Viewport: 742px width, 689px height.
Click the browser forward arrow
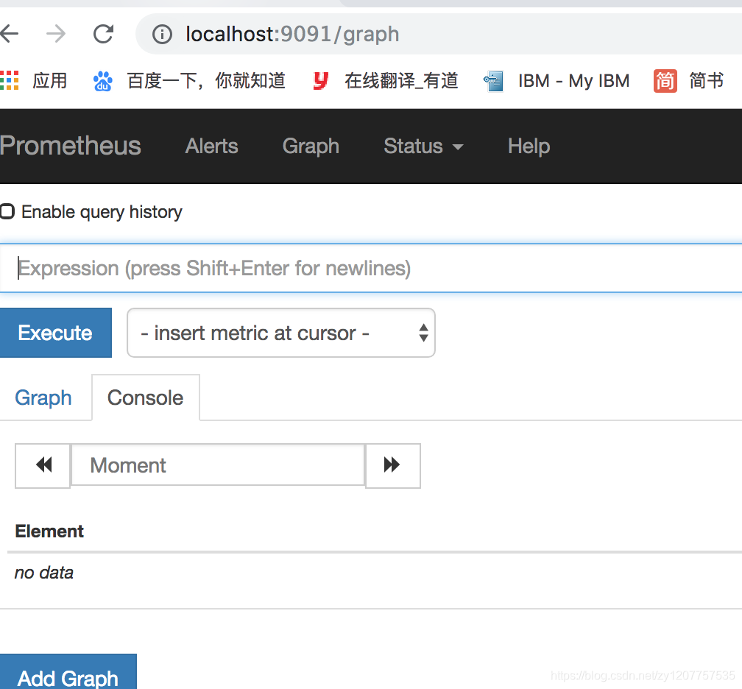click(x=56, y=34)
